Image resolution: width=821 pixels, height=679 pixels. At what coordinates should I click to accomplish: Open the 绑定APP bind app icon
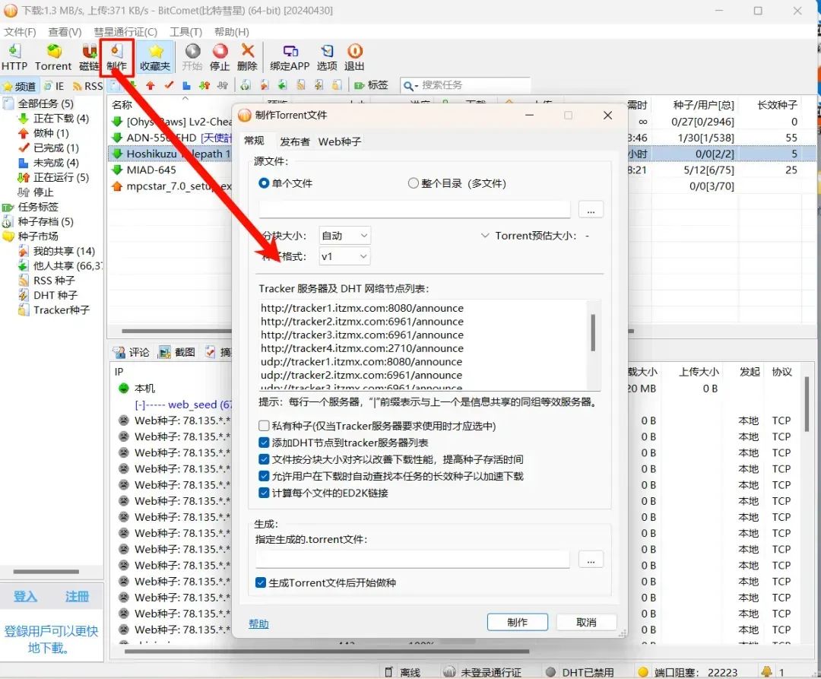coord(290,51)
